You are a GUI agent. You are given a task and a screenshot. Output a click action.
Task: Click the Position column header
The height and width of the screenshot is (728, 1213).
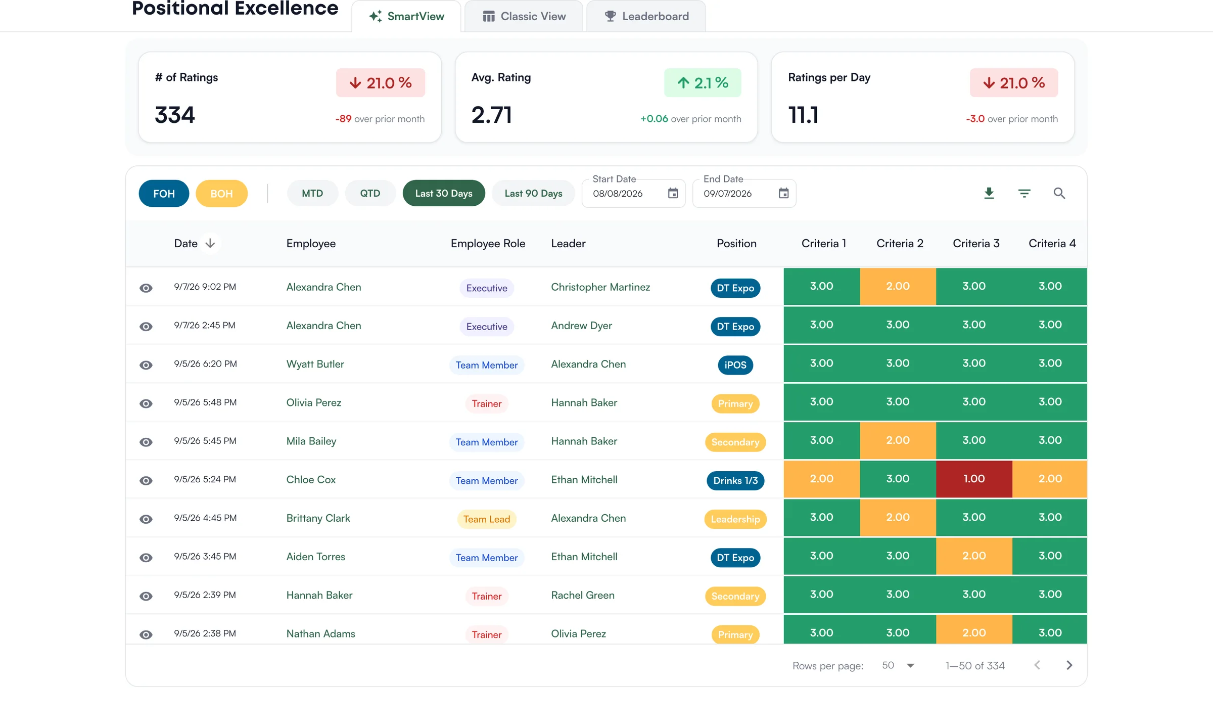[736, 243]
